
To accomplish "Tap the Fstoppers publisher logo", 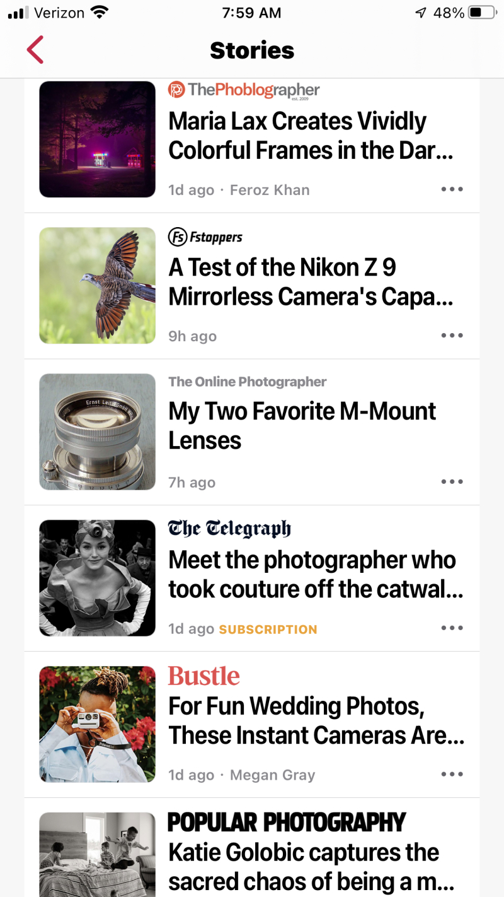I will pyautogui.click(x=205, y=237).
